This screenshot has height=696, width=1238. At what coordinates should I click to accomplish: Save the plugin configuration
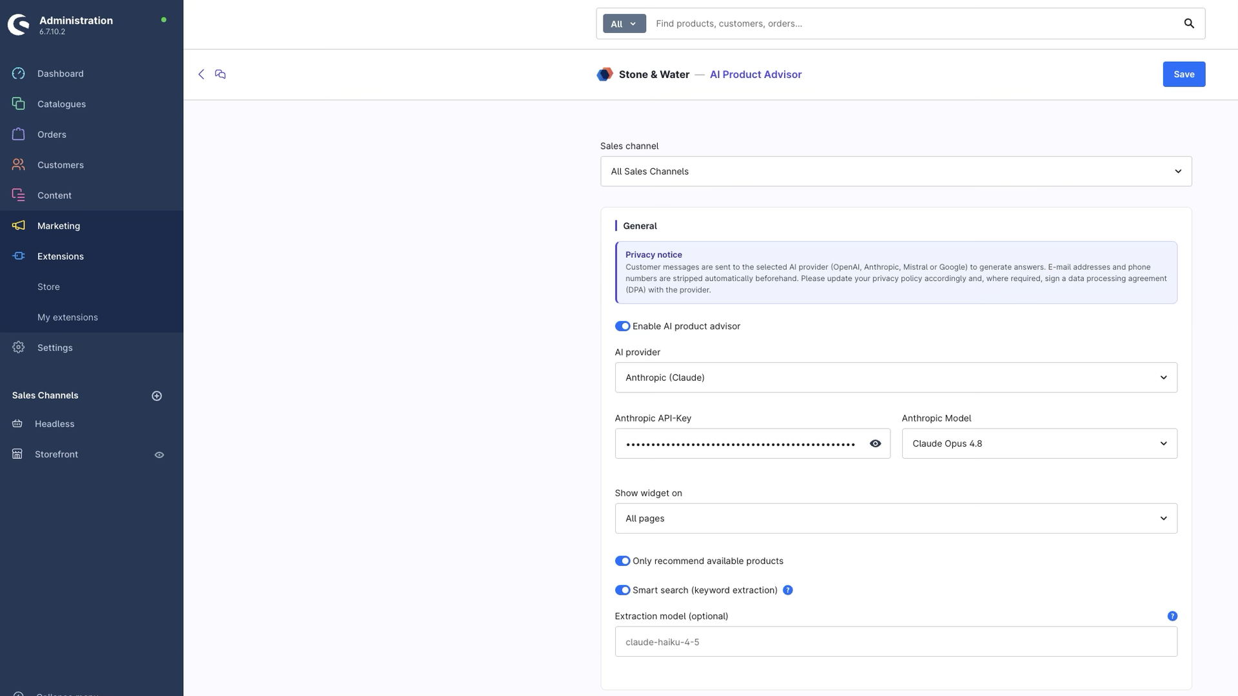coord(1184,74)
